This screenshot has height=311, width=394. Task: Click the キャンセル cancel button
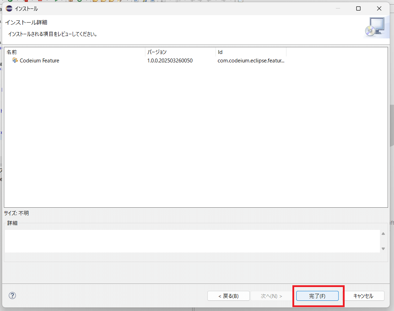[363, 296]
